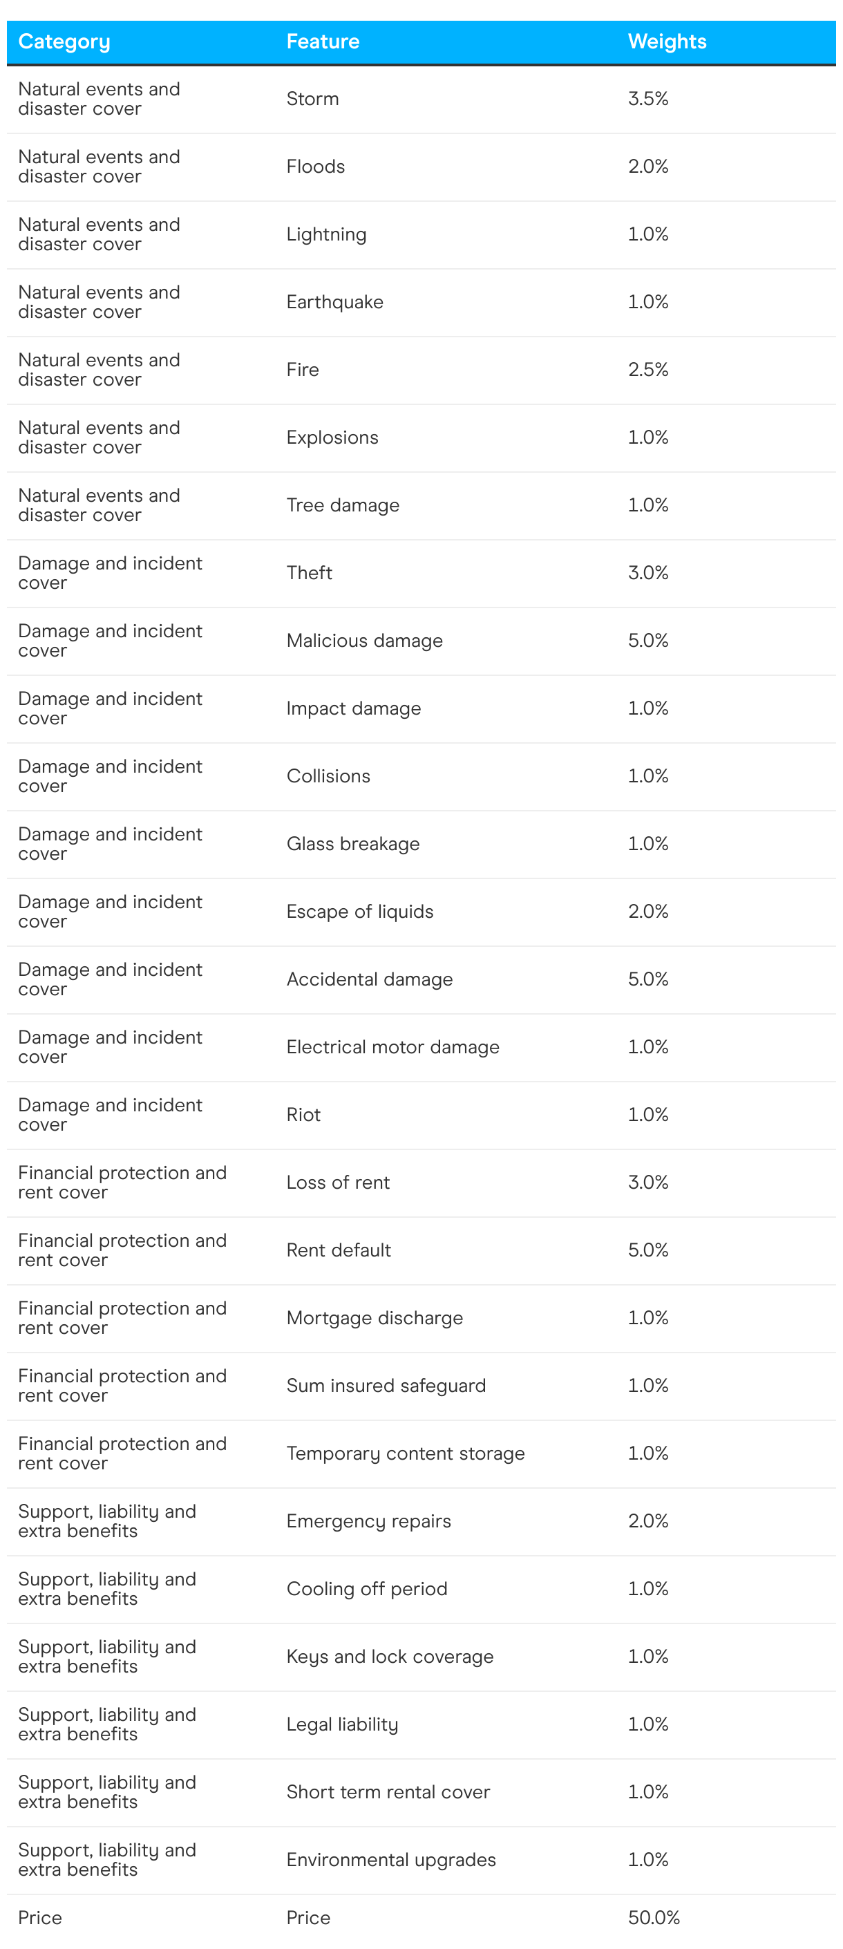Viewport: 843px width, 1949px height.
Task: Select the Storm feature cell
Action: tap(312, 99)
